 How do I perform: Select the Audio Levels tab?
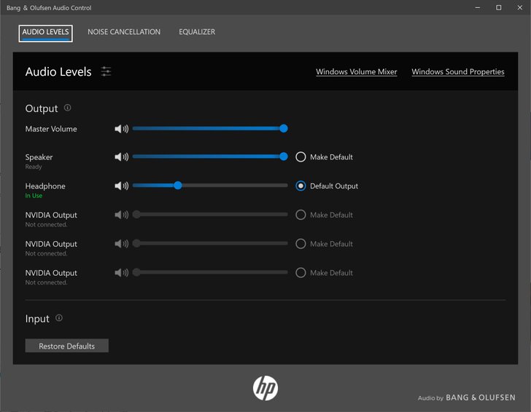click(45, 33)
